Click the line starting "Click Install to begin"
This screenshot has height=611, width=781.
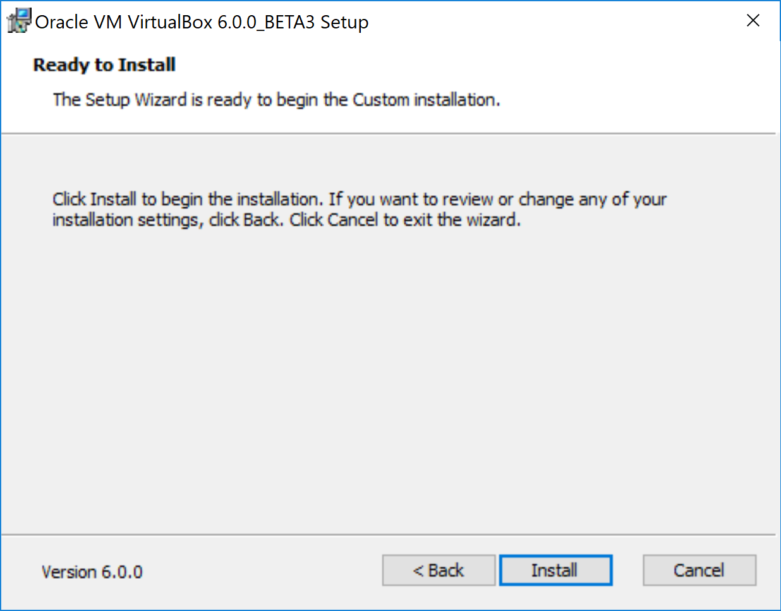coord(359,199)
